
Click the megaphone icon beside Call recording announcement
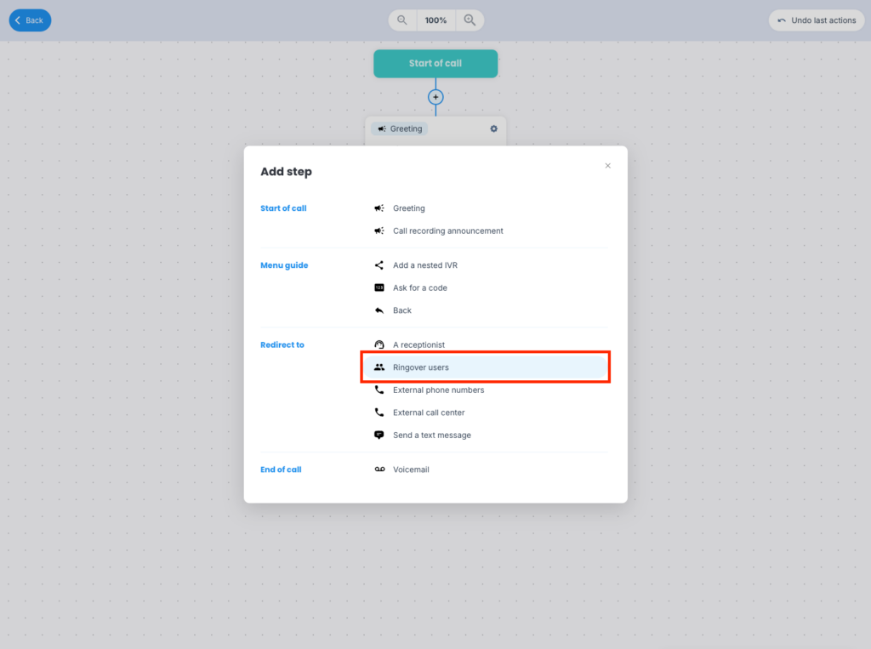pos(379,231)
